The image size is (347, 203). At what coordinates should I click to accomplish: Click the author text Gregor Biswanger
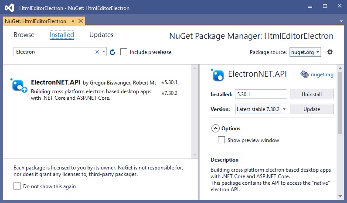[x=111, y=83]
